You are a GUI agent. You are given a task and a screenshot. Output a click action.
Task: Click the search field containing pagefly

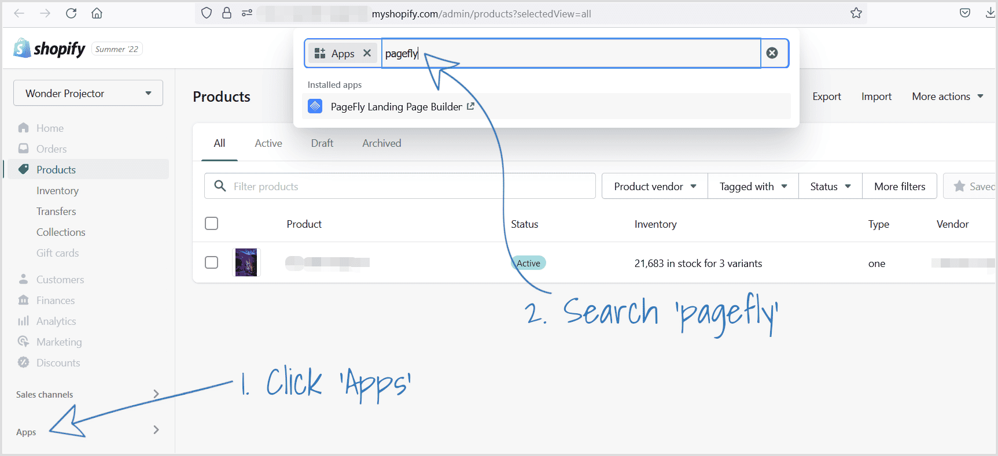click(571, 53)
